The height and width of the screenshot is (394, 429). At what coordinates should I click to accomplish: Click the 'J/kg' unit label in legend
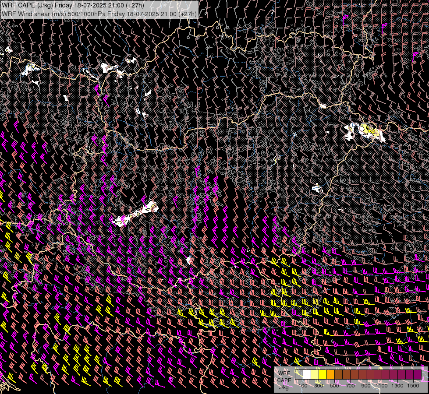pos(284,387)
